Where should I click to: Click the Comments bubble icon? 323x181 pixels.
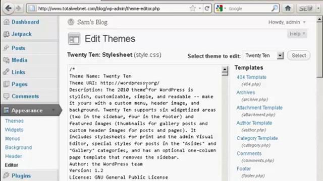pos(7,96)
